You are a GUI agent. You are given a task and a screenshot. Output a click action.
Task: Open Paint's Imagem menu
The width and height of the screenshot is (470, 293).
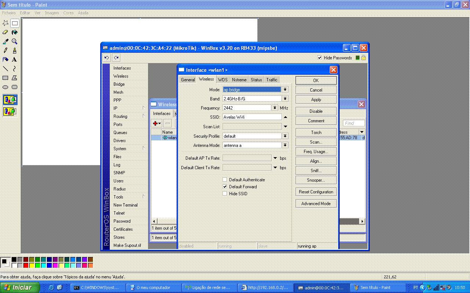pos(52,13)
